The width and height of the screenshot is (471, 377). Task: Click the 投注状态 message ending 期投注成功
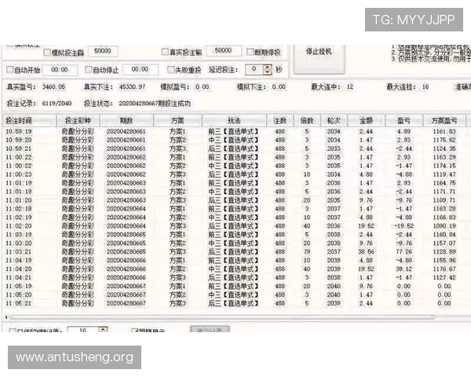click(155, 104)
